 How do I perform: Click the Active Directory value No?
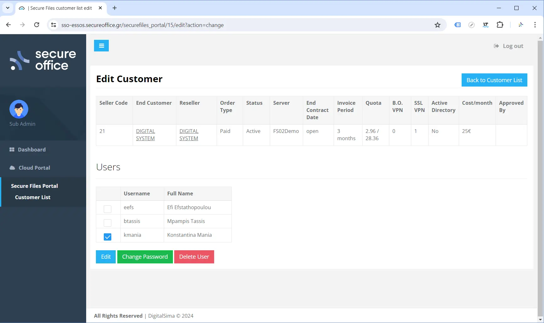coord(435,131)
